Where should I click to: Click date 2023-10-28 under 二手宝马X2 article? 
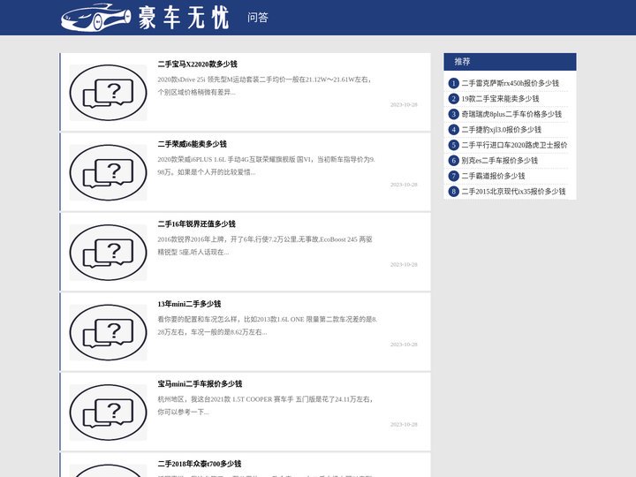pyautogui.click(x=404, y=104)
